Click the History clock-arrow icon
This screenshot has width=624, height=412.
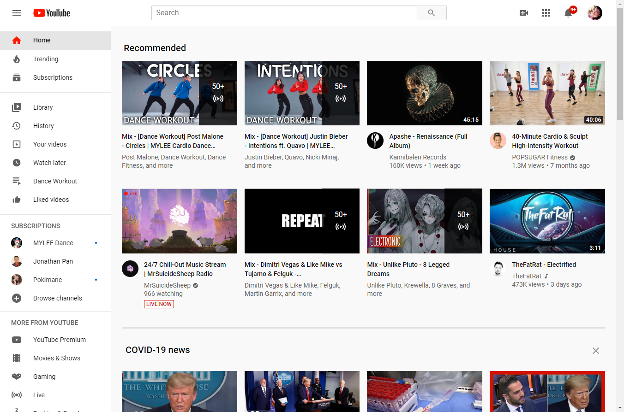pyautogui.click(x=17, y=126)
